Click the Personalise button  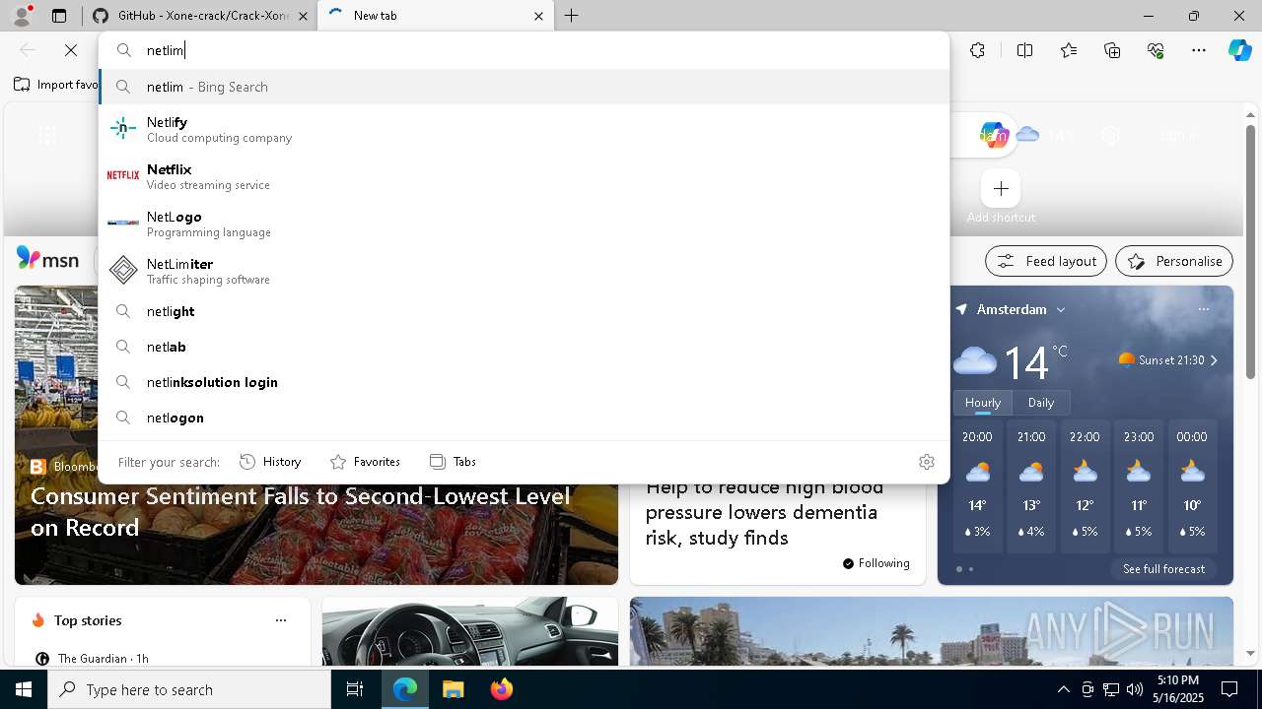[1174, 261]
